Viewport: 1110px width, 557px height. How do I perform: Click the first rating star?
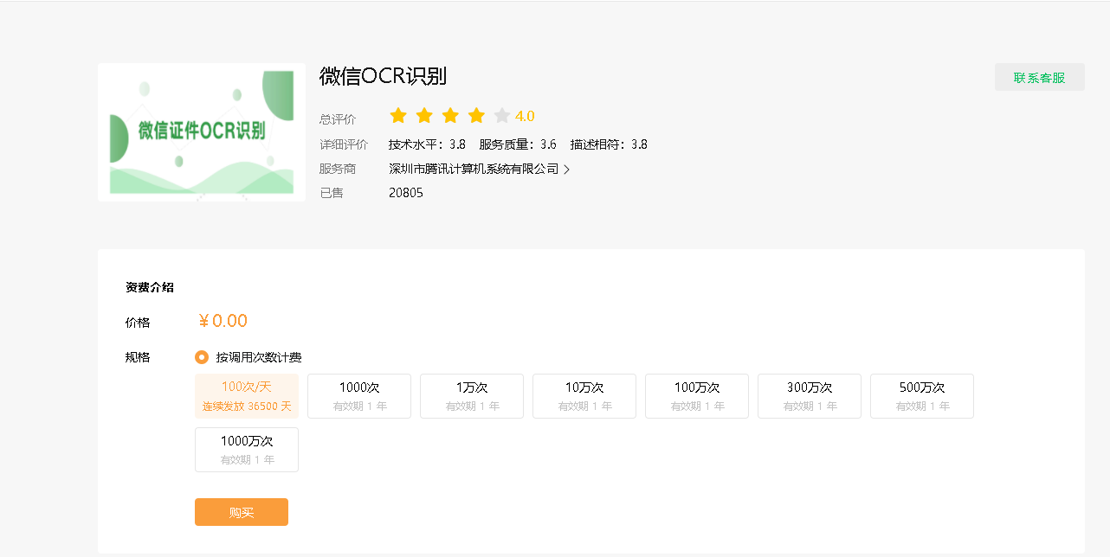(x=398, y=116)
